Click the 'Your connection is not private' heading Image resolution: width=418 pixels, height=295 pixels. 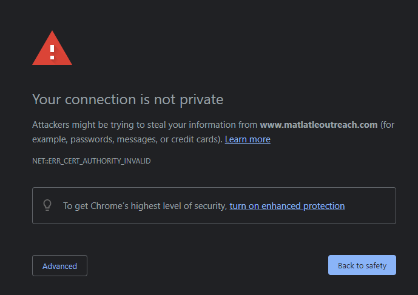tap(127, 99)
